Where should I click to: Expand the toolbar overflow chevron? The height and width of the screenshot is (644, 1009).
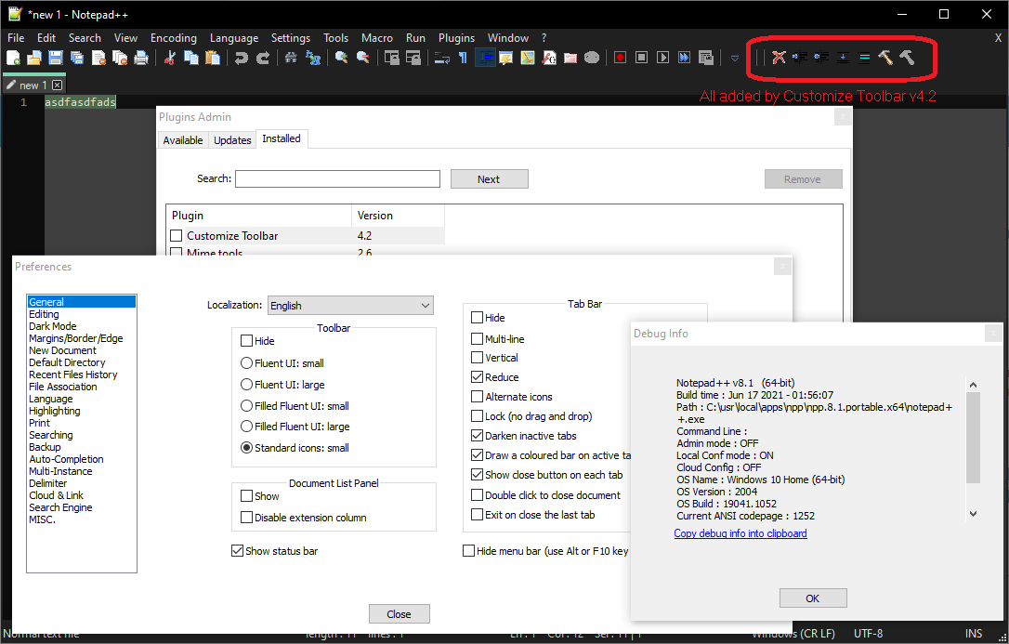pos(735,59)
